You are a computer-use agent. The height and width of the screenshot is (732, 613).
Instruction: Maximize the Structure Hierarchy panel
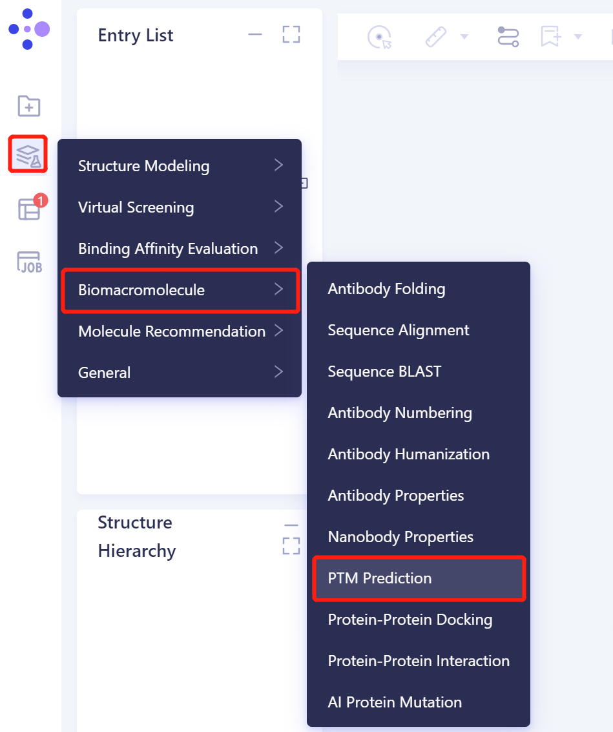pyautogui.click(x=291, y=545)
